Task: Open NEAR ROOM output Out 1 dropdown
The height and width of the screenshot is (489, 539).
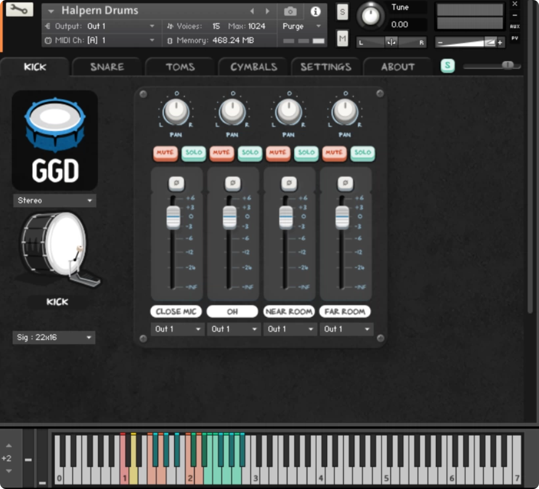Action: (x=290, y=329)
